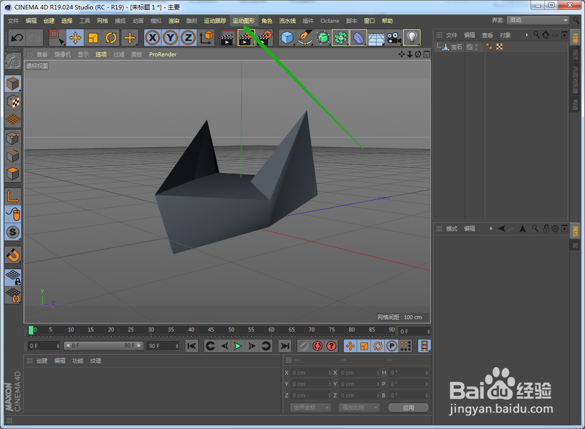Open the Subdivision Surface generators
585x429 pixels.
pos(323,38)
